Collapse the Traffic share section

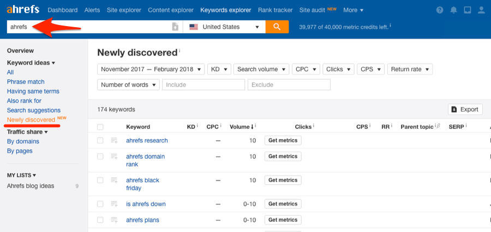27,132
